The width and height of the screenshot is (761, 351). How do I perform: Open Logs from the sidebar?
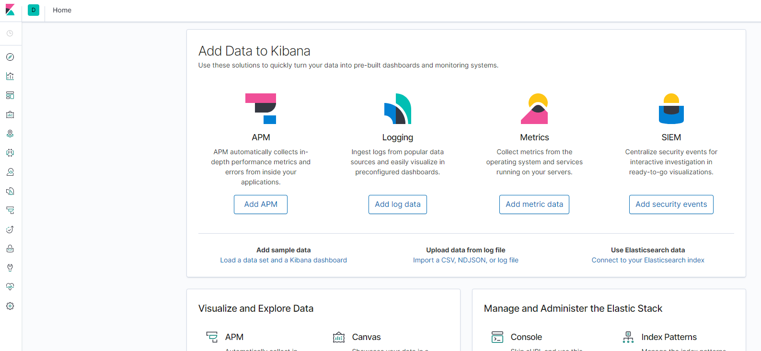(x=10, y=191)
